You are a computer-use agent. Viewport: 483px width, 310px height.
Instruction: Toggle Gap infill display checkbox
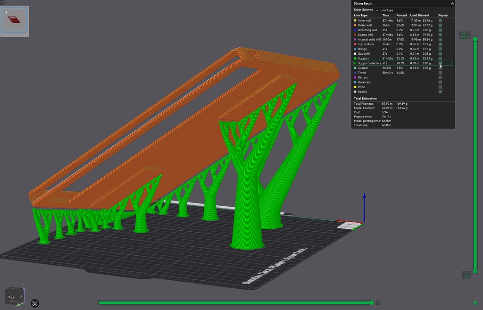[x=440, y=54]
